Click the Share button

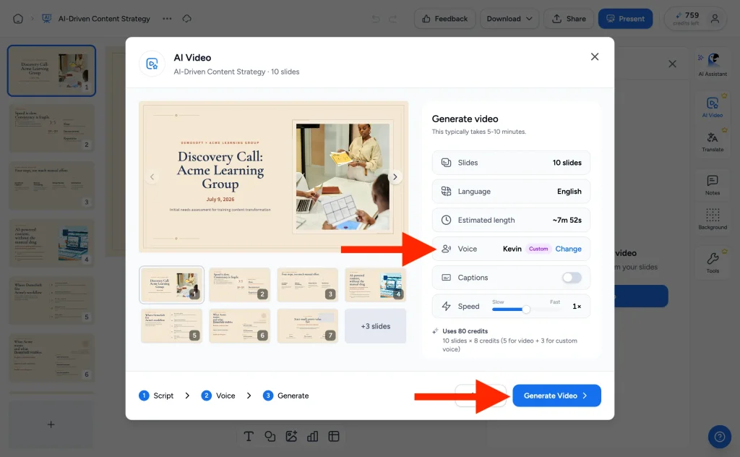point(569,19)
